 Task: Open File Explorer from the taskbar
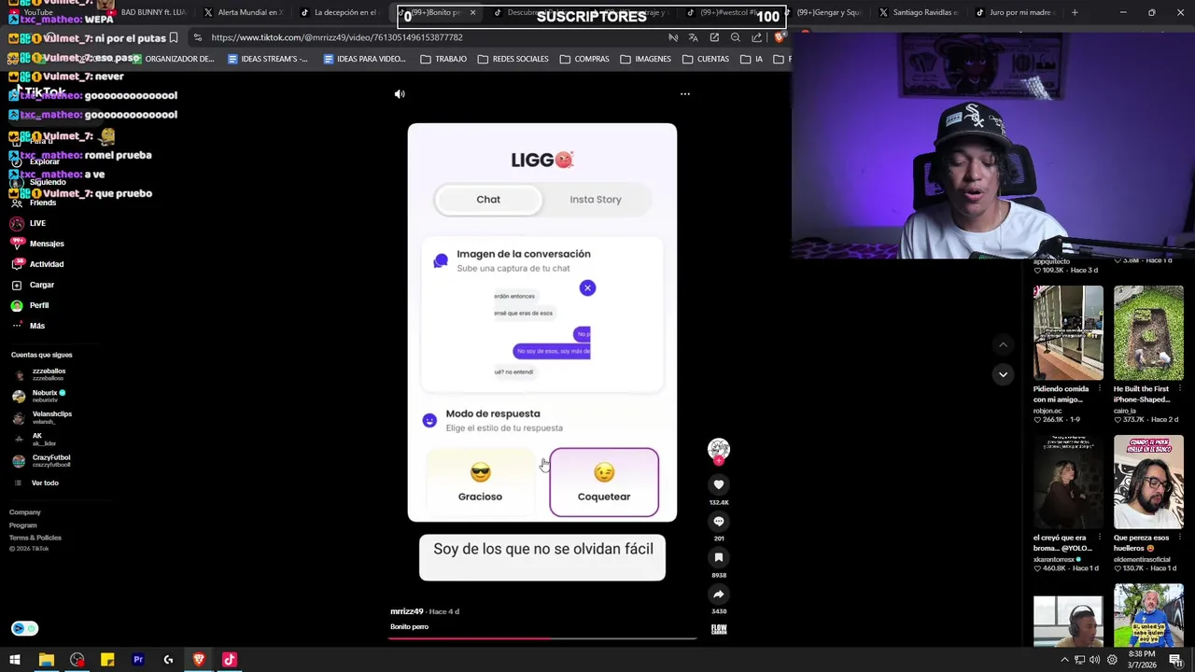pos(46,660)
